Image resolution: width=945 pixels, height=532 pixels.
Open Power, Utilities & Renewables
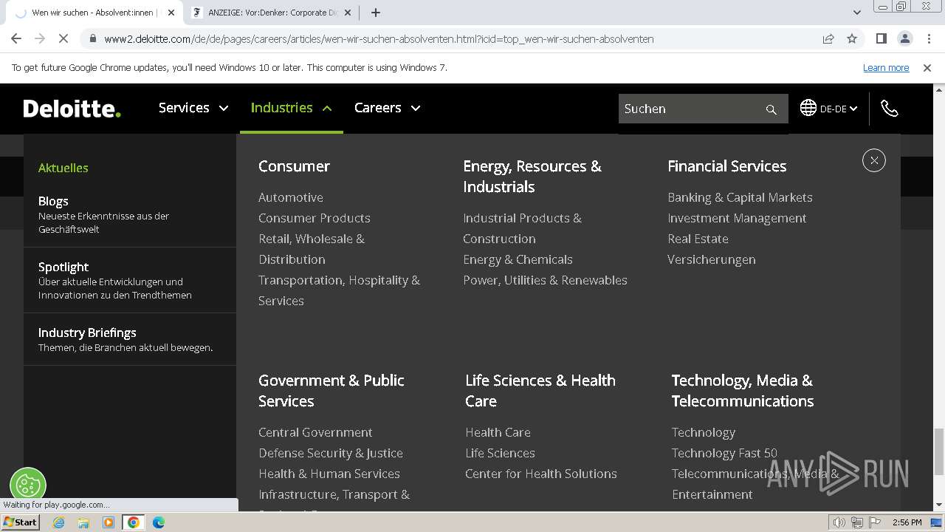pos(545,280)
